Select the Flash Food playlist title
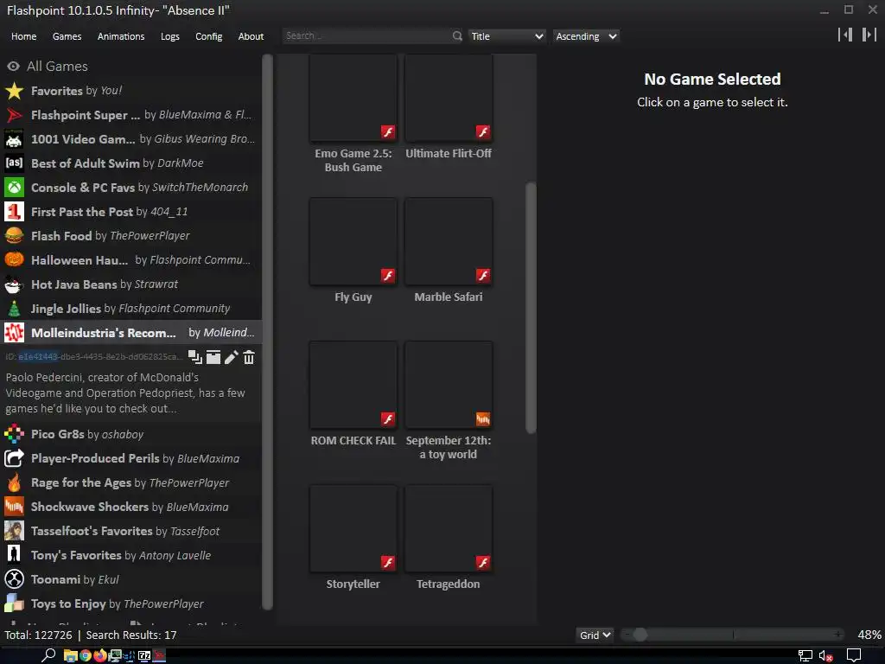The image size is (885, 664). point(61,236)
